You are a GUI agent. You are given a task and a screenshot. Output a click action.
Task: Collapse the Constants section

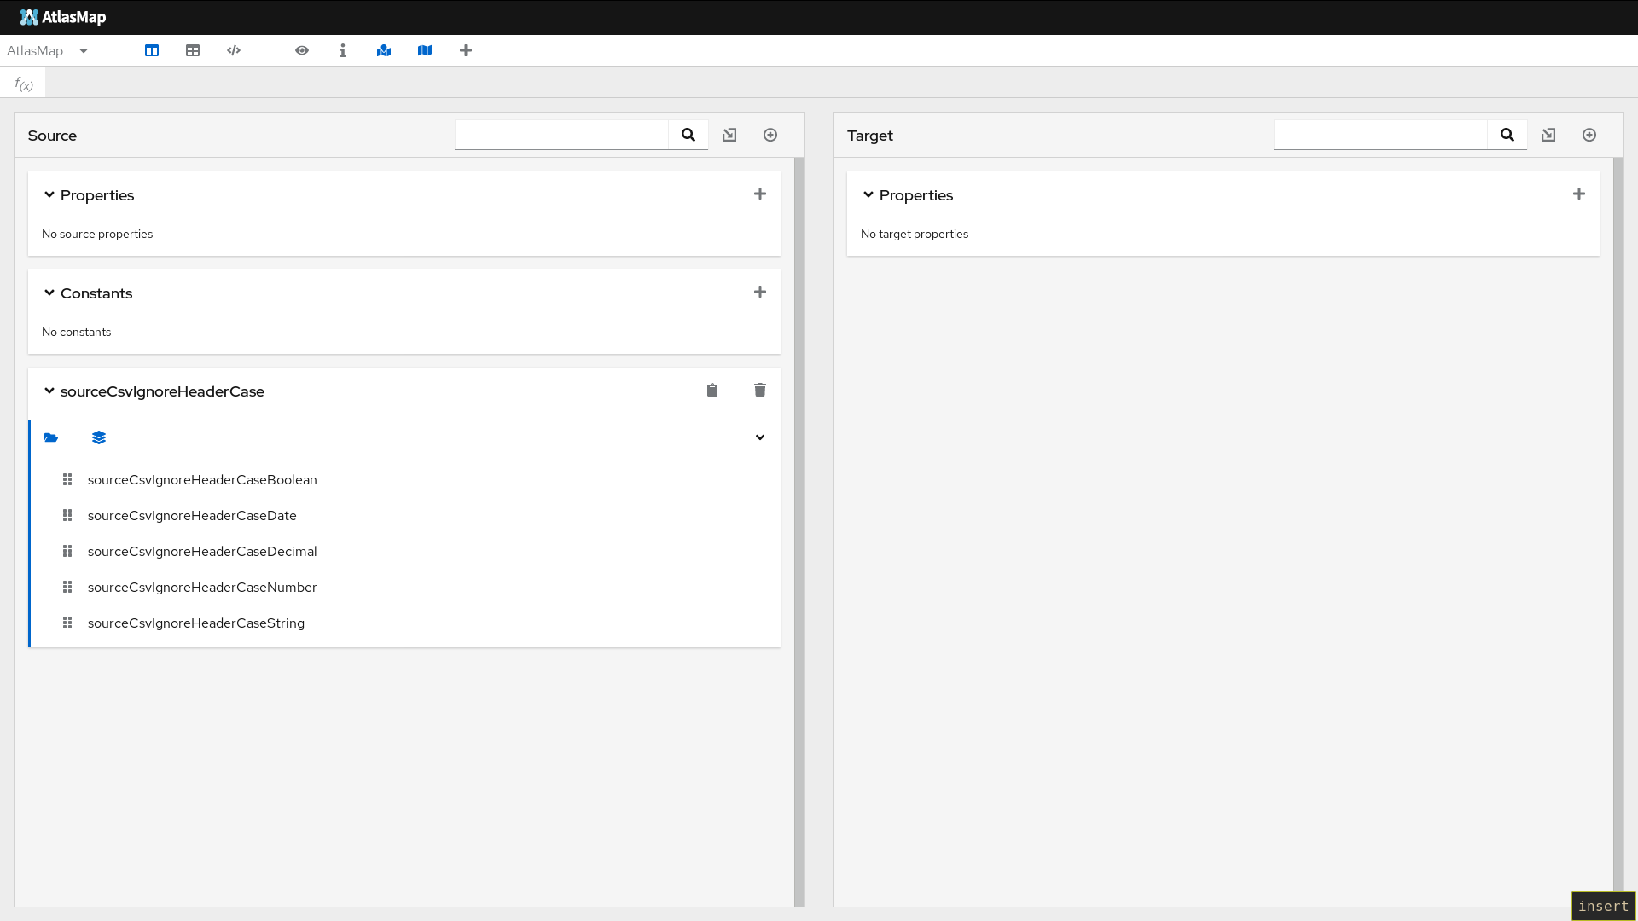tap(49, 293)
